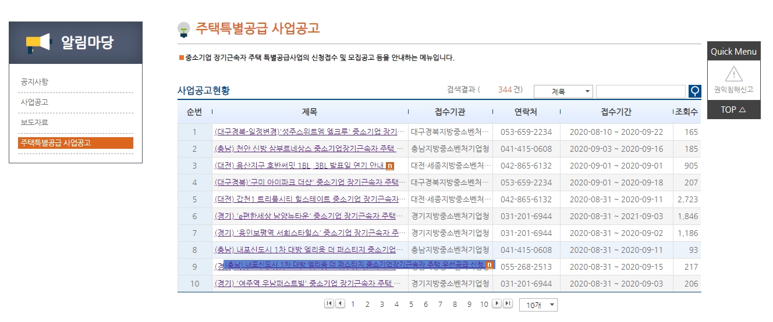Click the Quick Menu header
Image resolution: width=773 pixels, height=322 pixels.
(733, 51)
